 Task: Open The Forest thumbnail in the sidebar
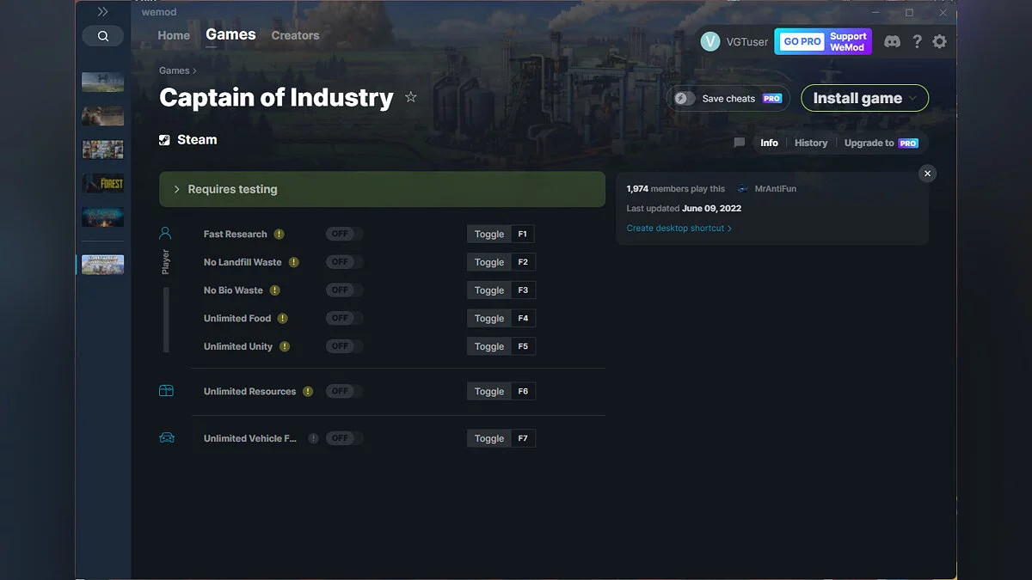[x=102, y=183]
